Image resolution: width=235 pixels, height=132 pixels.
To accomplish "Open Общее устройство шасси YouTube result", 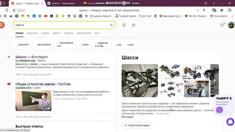I will 43,84.
